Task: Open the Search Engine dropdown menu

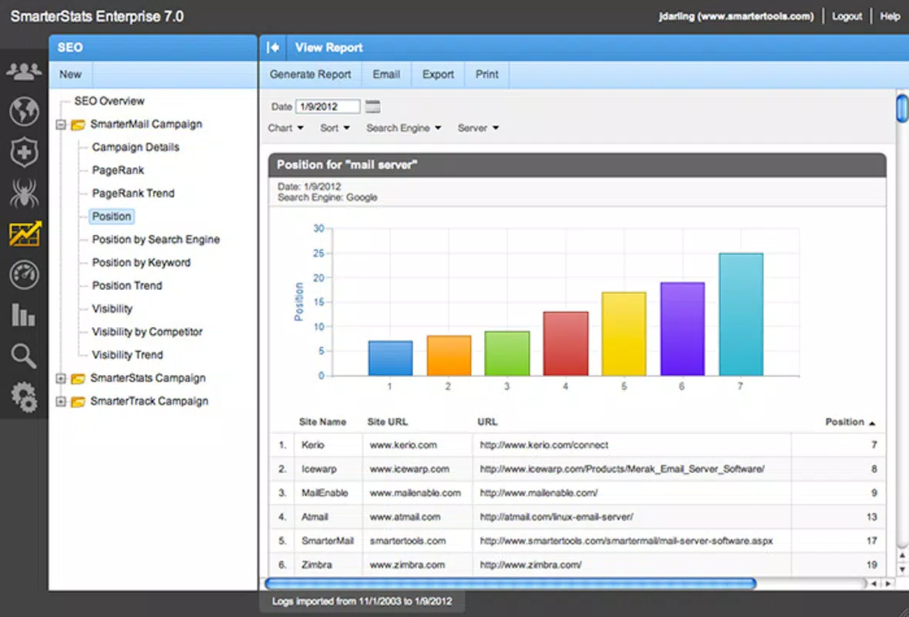Action: click(x=403, y=128)
